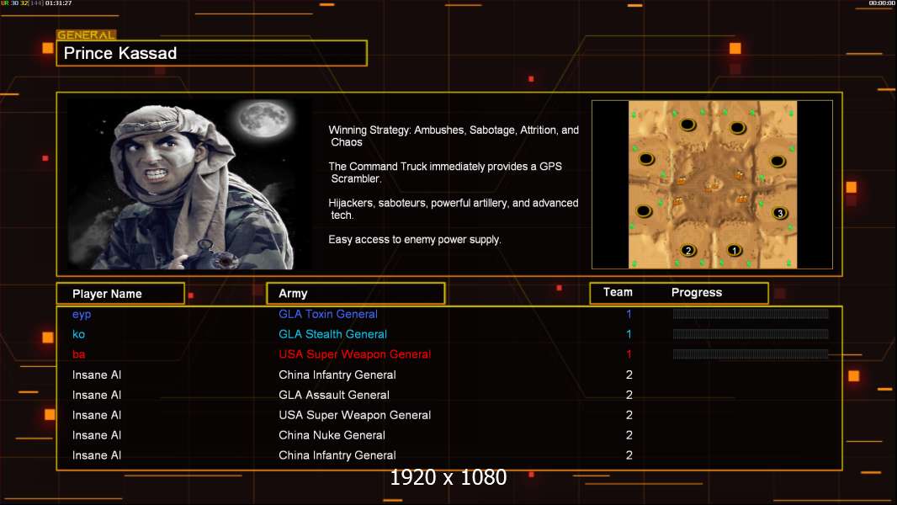The image size is (897, 505).
Task: Click team number 2 in GLA Assault row
Action: (629, 395)
